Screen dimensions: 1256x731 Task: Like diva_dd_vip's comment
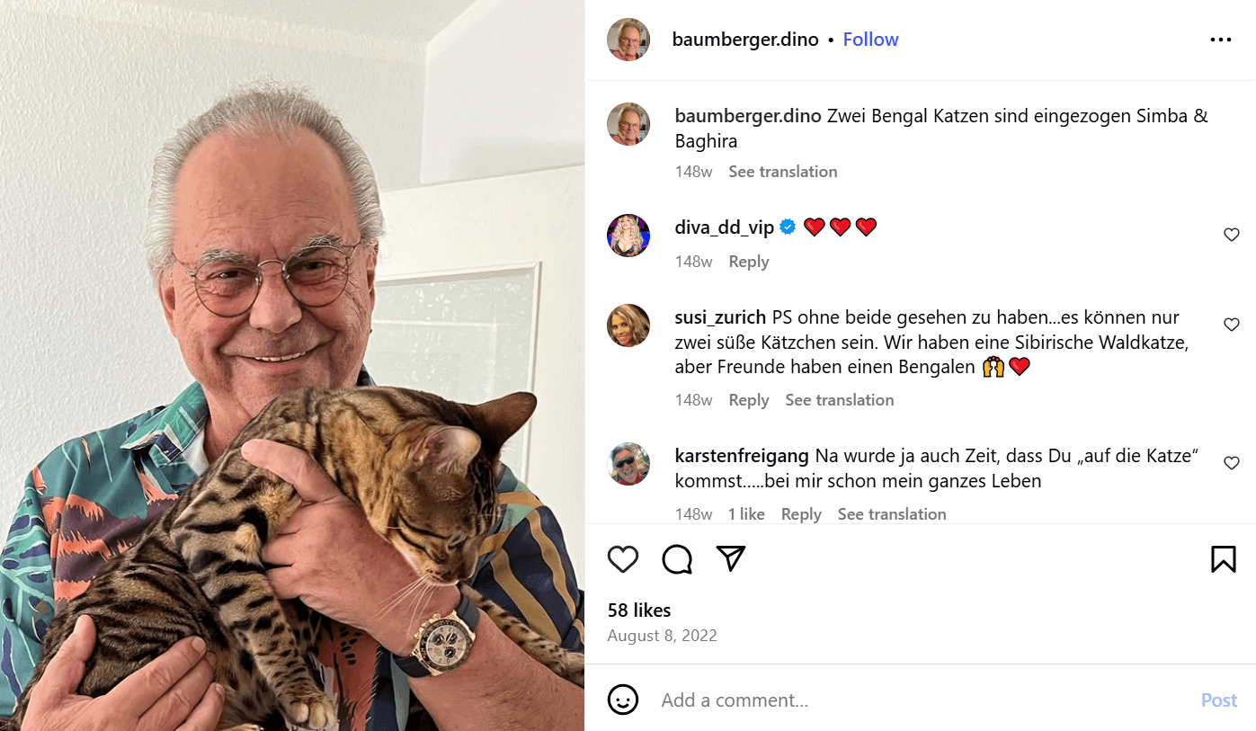coord(1232,235)
